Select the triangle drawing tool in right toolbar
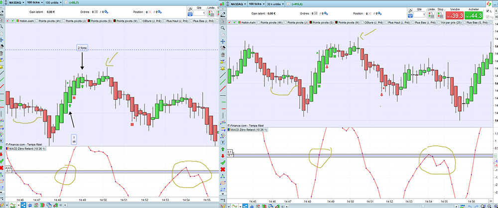Screen dimensions: 498x208 point(223,176)
